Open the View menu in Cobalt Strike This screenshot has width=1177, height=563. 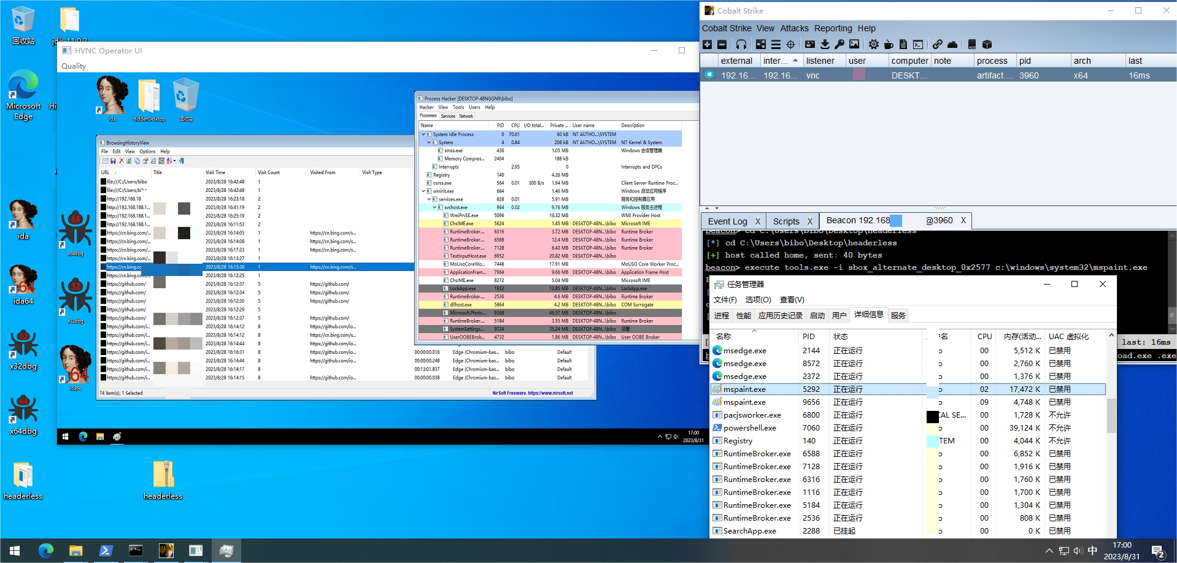point(765,28)
